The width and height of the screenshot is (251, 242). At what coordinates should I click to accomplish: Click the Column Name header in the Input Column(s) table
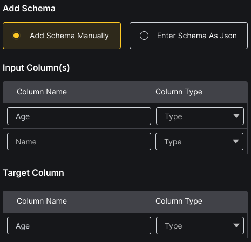[x=42, y=92]
